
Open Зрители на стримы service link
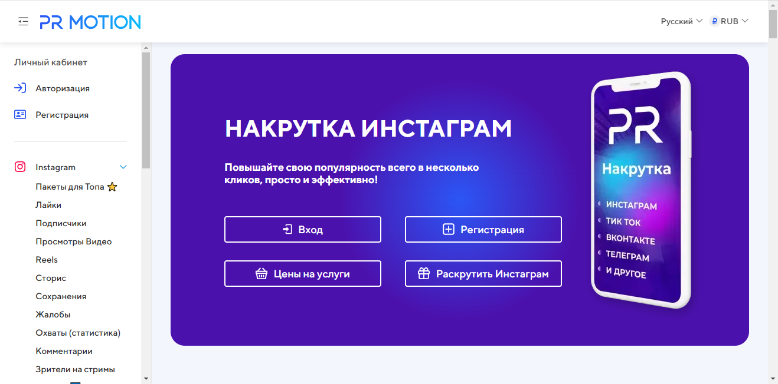75,369
